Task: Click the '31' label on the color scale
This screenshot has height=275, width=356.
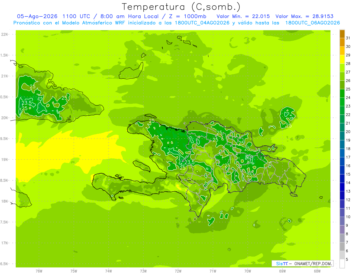Action: click(348, 38)
